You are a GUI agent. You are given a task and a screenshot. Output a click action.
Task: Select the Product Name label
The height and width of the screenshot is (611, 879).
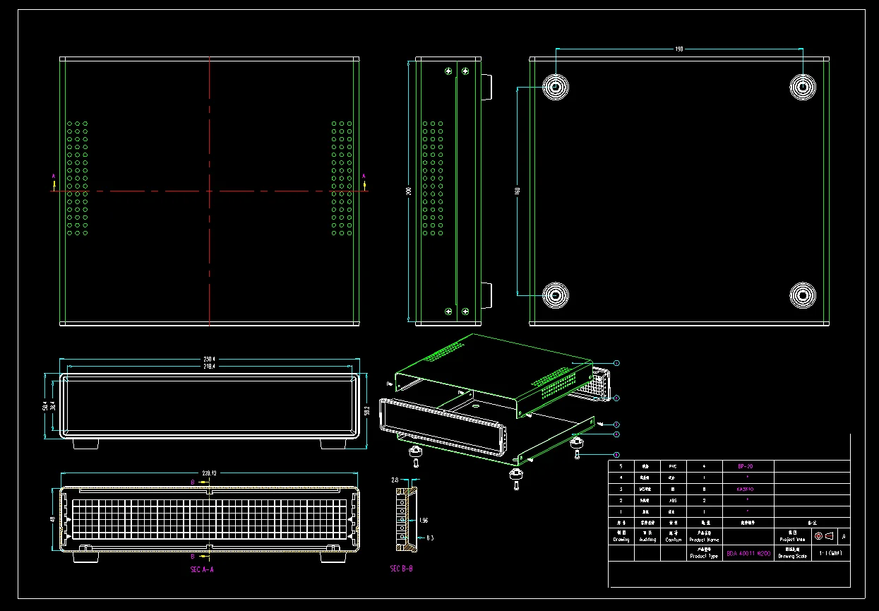click(704, 540)
